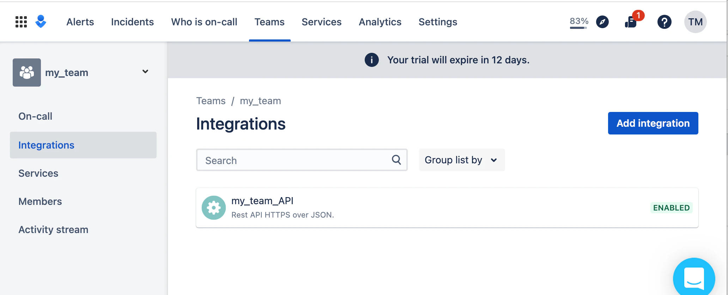728x295 pixels.
Task: Expand the my_team selector chevron
Action: coord(145,71)
